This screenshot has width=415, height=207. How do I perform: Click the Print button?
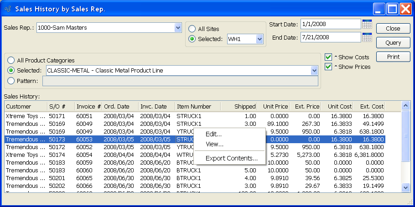click(393, 57)
